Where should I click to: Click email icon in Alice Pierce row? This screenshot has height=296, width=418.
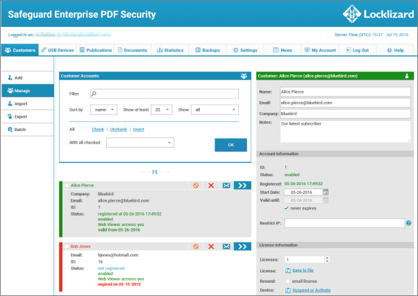pyautogui.click(x=226, y=186)
